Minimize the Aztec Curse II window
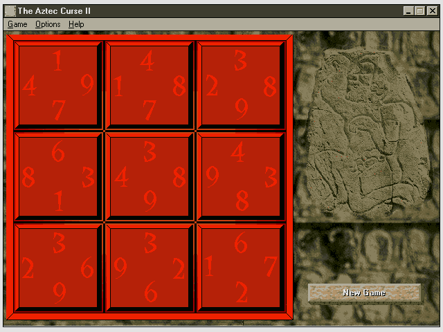This screenshot has width=443, height=332. [409, 11]
